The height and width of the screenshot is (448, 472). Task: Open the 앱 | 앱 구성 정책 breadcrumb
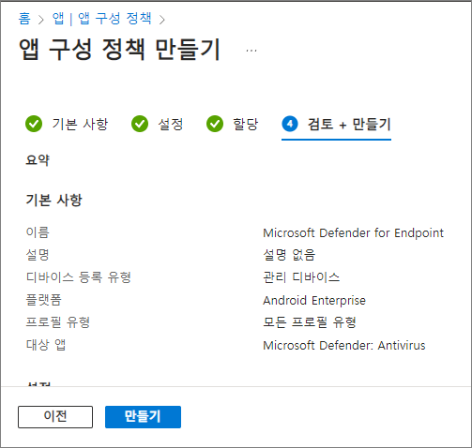(102, 19)
